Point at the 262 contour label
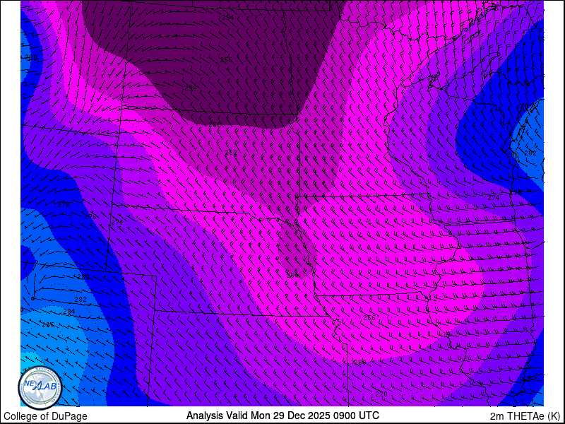 point(231,152)
